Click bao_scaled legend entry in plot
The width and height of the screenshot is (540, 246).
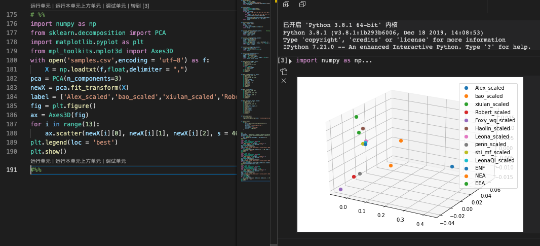pos(489,96)
